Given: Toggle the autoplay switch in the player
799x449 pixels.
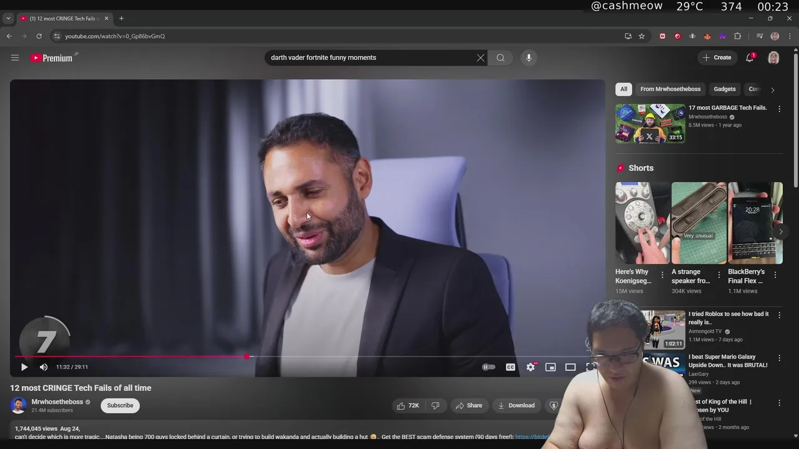Looking at the screenshot, I should coord(489,367).
